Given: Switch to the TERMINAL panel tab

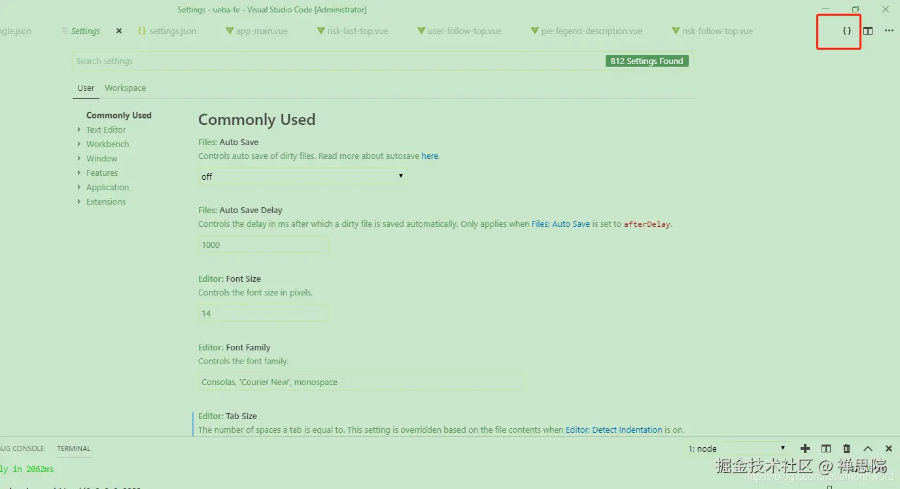Looking at the screenshot, I should click(74, 448).
